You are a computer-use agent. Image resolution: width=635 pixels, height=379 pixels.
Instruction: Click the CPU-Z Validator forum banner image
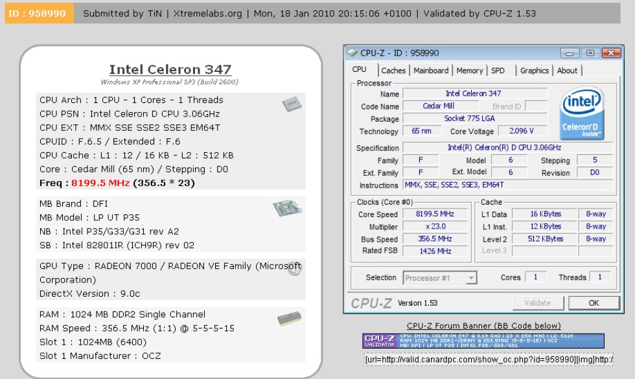click(x=483, y=341)
